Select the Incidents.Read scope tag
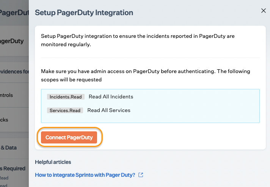270x187 pixels. tap(66, 97)
